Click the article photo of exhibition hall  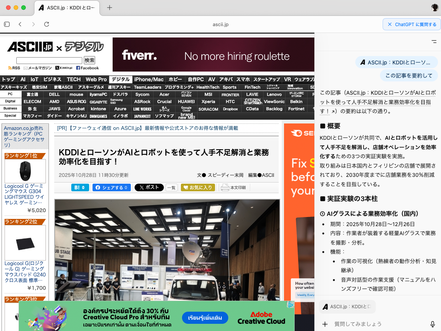click(x=167, y=250)
